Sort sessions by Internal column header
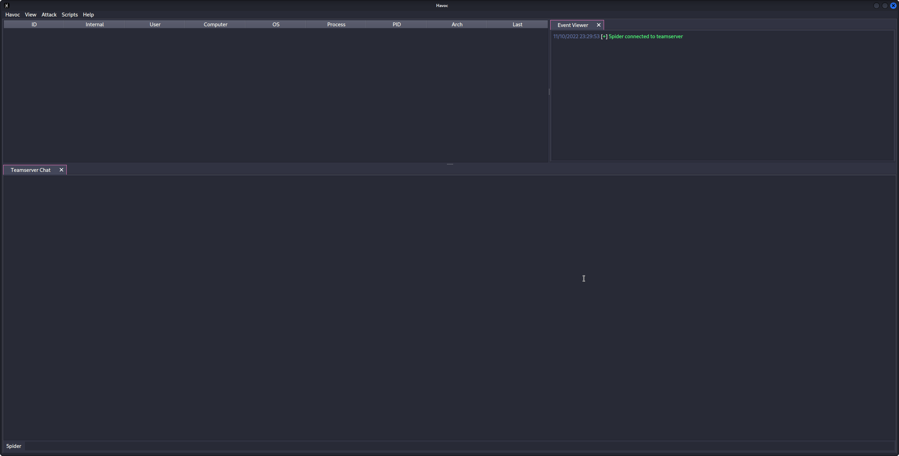The width and height of the screenshot is (899, 456). 94,24
